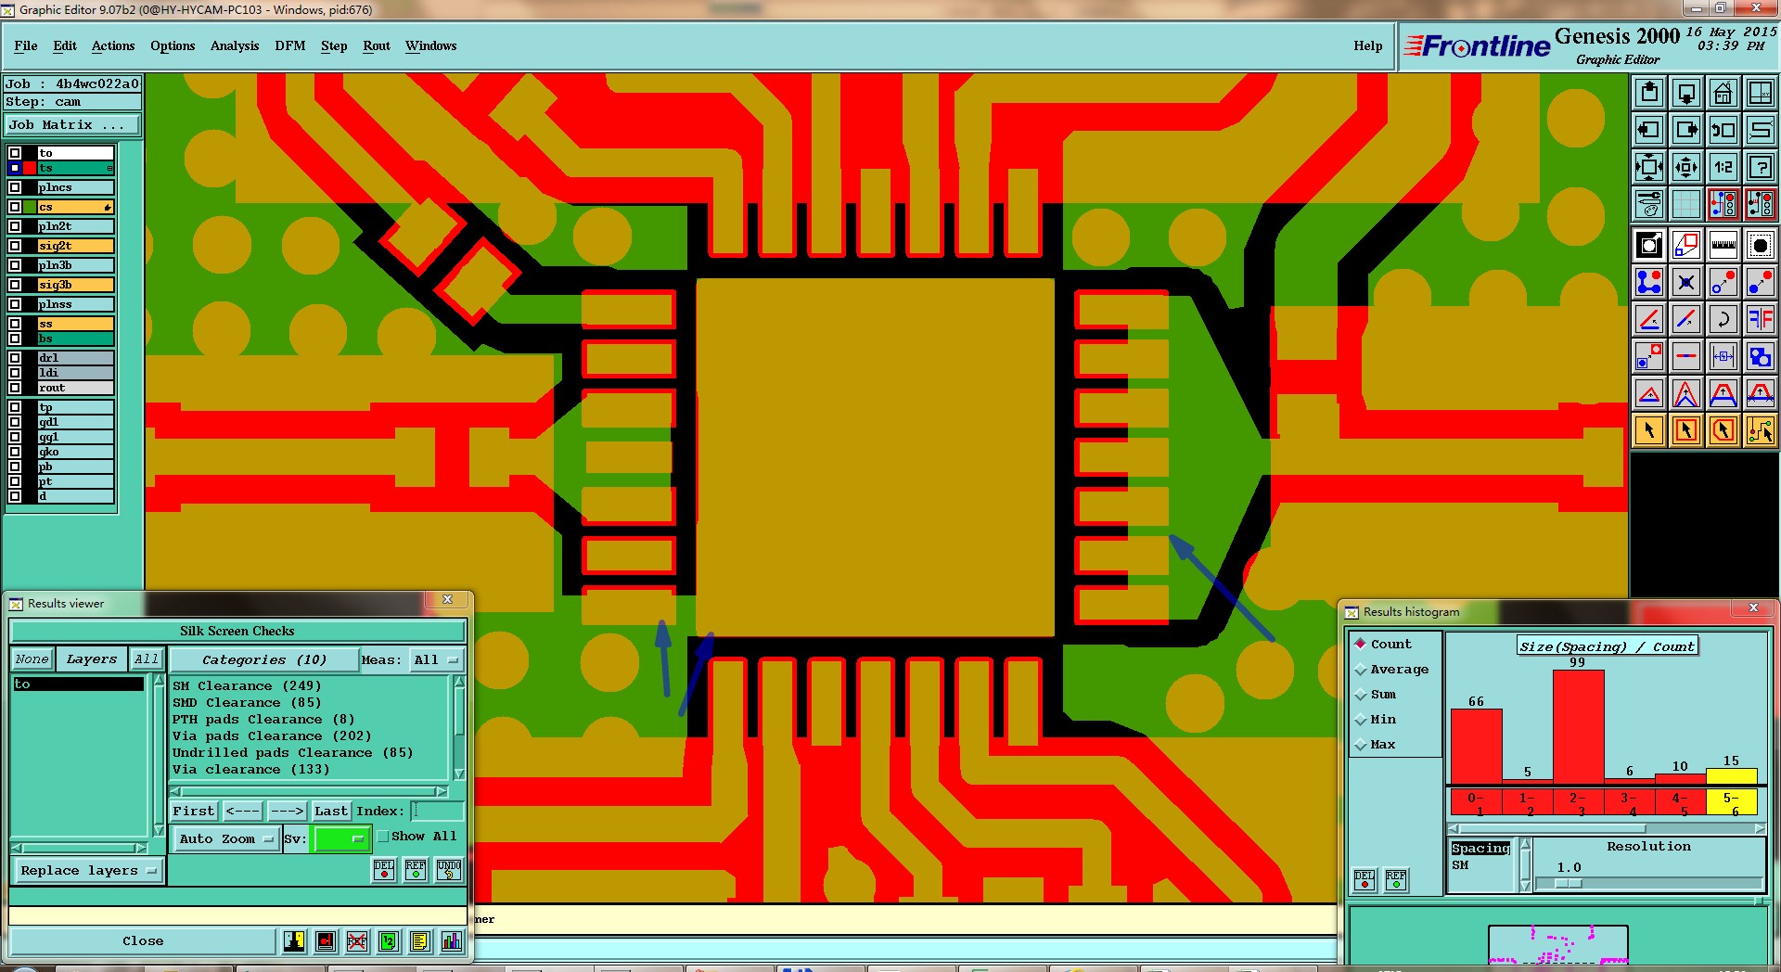1781x972 pixels.
Task: Select the plain arrow pointer tool
Action: (x=1649, y=430)
